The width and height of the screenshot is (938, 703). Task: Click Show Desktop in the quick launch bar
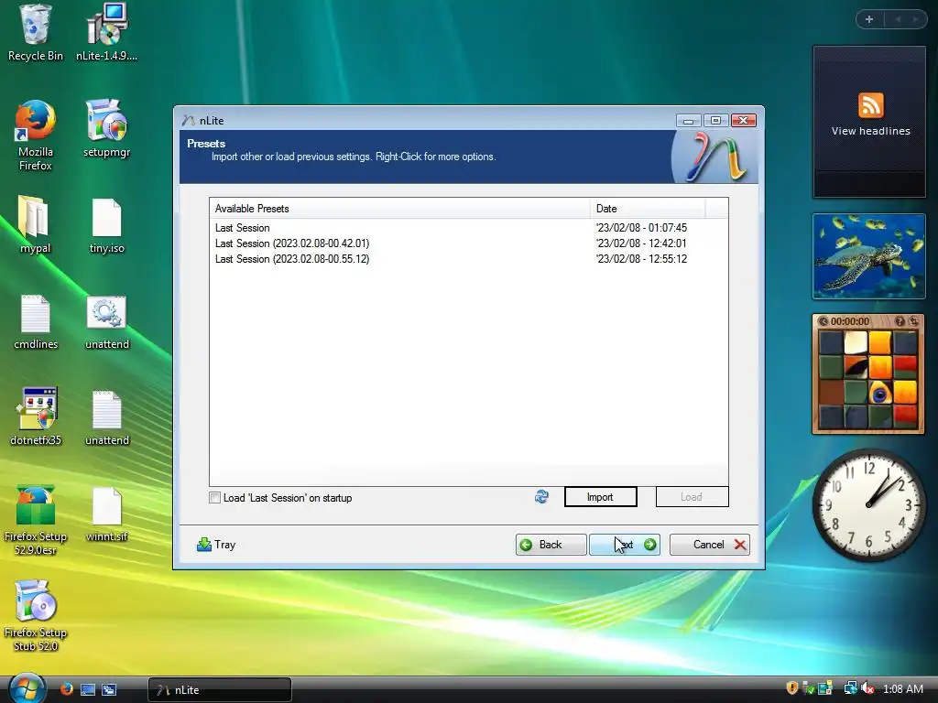pos(87,689)
